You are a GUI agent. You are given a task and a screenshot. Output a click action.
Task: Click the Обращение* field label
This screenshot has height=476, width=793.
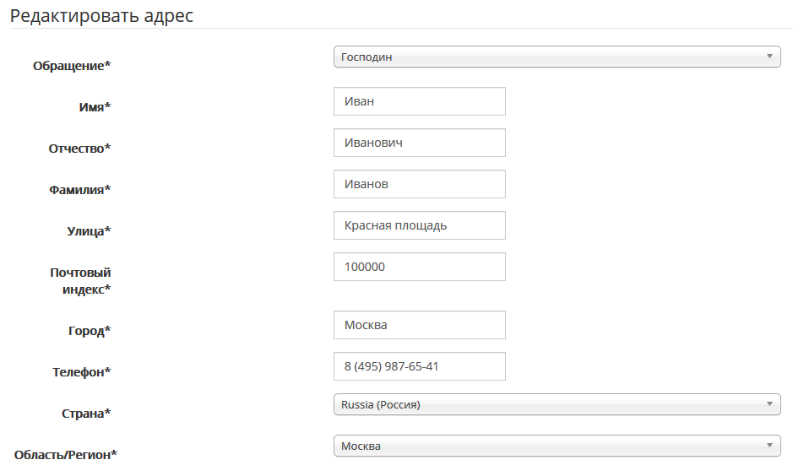click(x=72, y=66)
